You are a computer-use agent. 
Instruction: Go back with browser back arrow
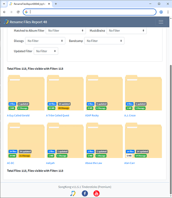(x=4, y=12)
